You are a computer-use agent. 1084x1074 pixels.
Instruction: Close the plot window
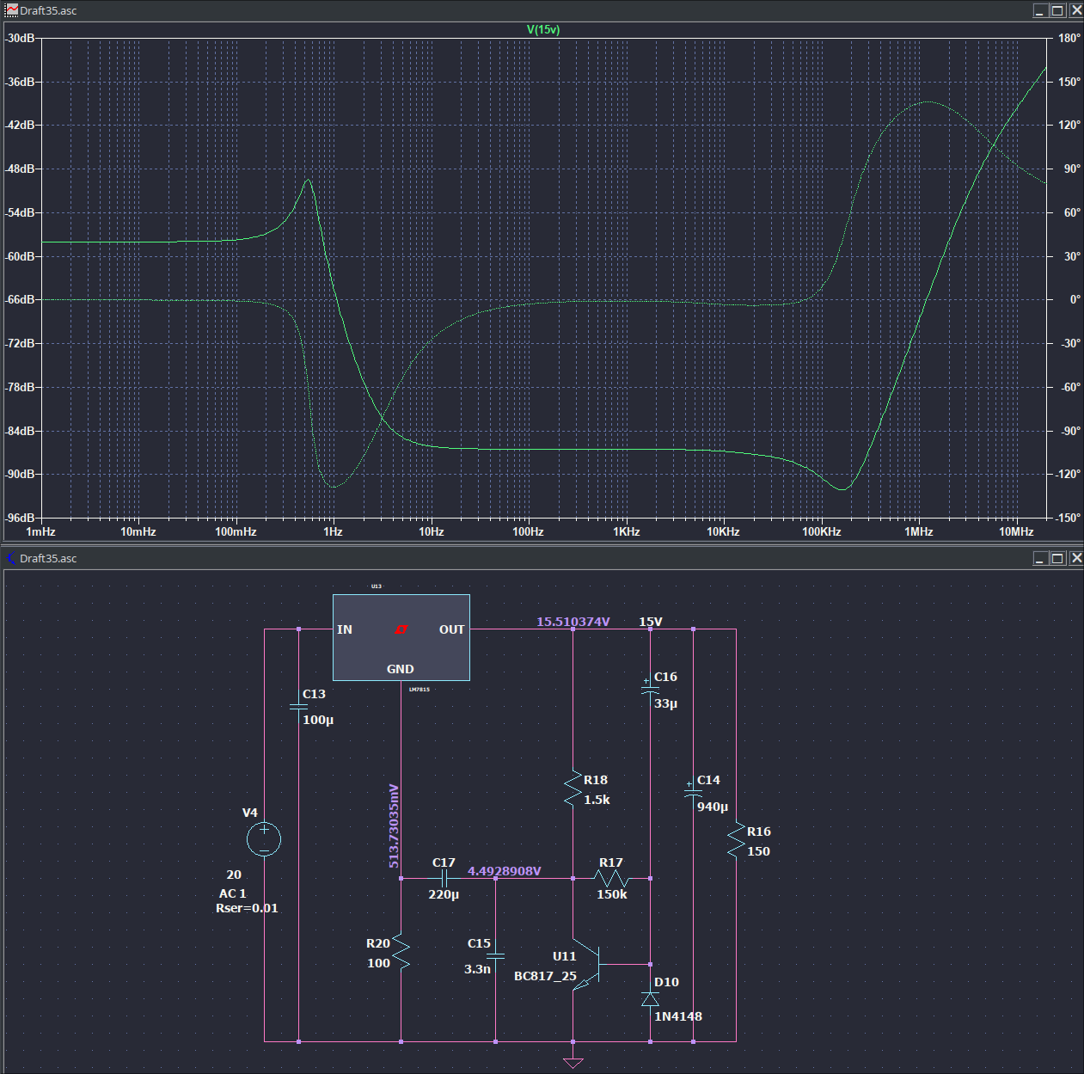[x=1076, y=10]
